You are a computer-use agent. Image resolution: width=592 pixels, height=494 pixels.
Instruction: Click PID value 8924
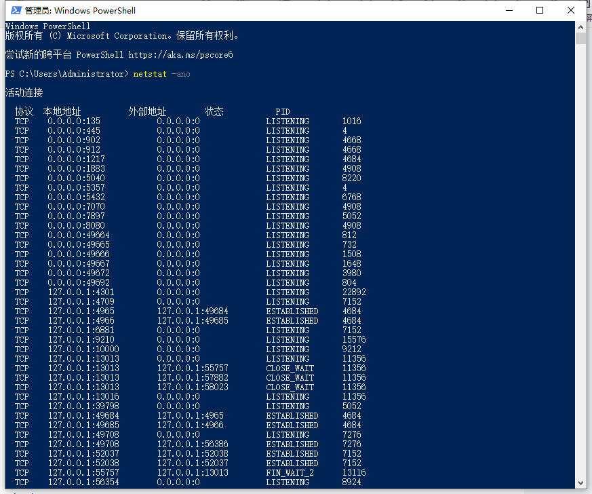pyautogui.click(x=351, y=482)
